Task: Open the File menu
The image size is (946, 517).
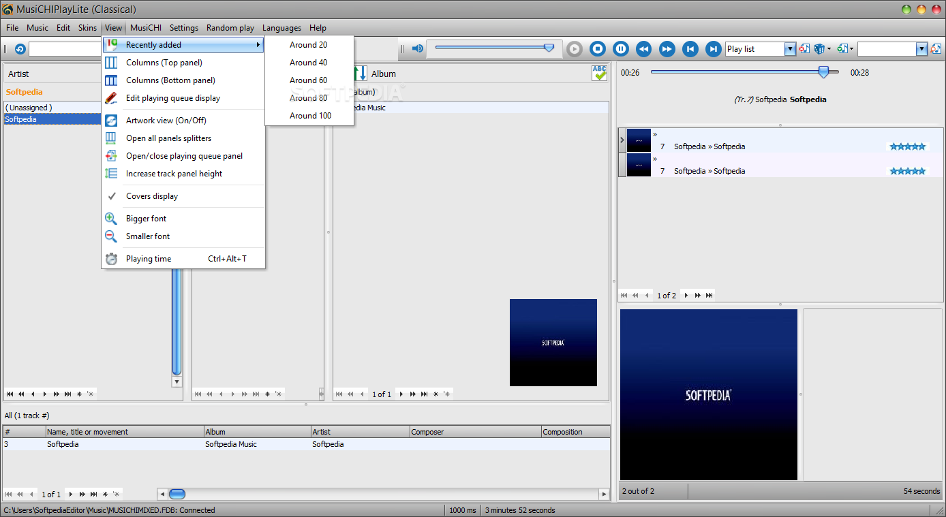Action: 12,28
